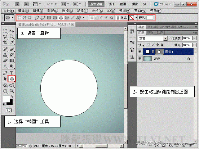Select the History Brush tool
This screenshot has width=199, height=149.
[12, 55]
